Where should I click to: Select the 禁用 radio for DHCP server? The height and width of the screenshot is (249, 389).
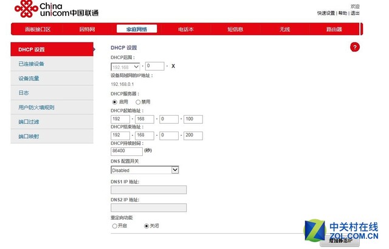138,102
